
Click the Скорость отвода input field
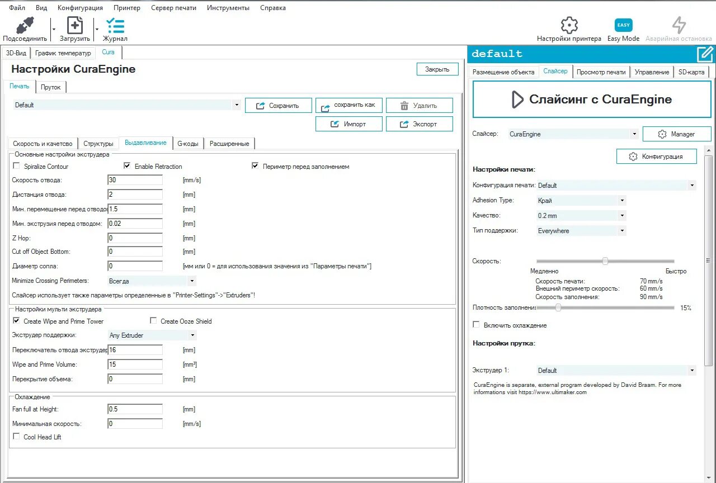[x=135, y=180]
